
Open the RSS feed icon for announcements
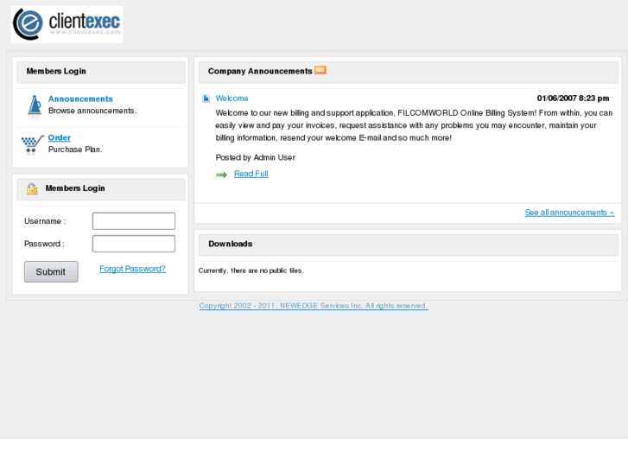tap(320, 70)
